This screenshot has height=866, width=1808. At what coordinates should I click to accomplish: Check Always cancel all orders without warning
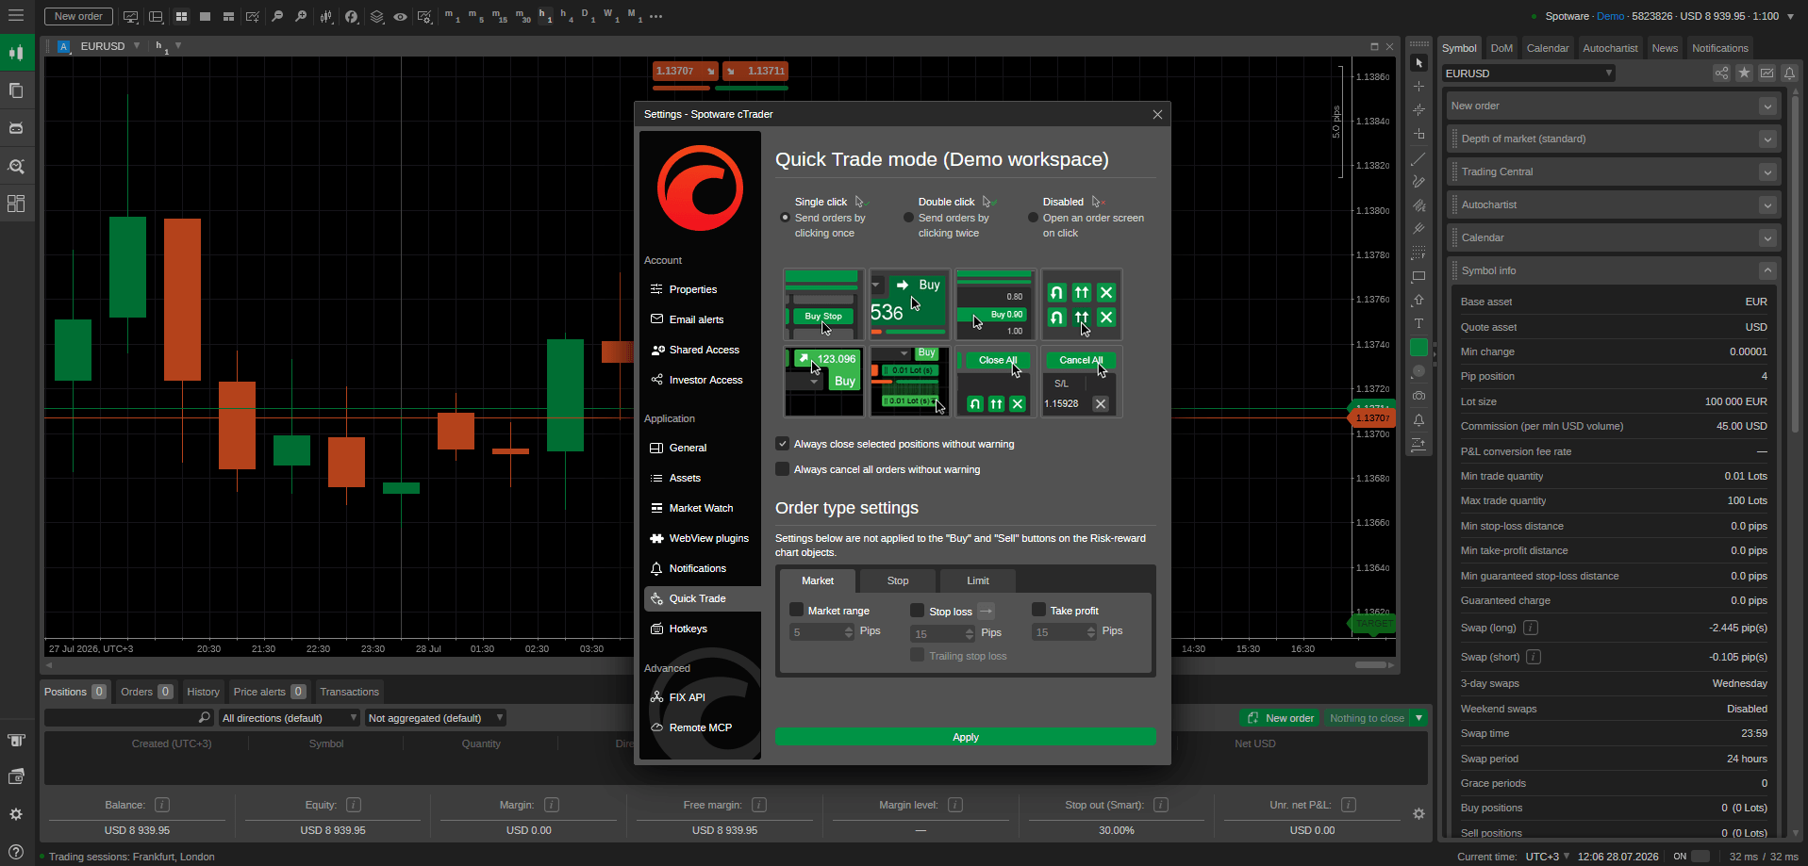[782, 469]
